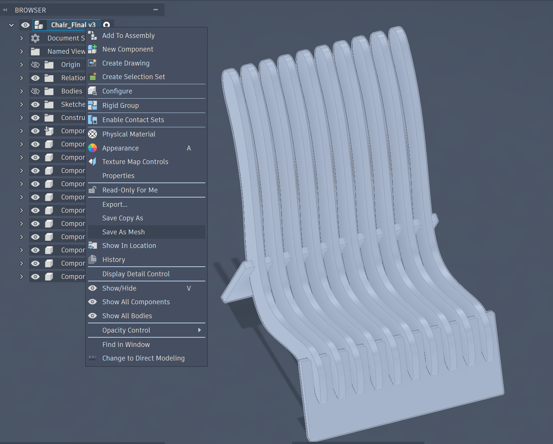Click the History documents icon
Image resolution: width=553 pixels, height=444 pixels.
92,259
